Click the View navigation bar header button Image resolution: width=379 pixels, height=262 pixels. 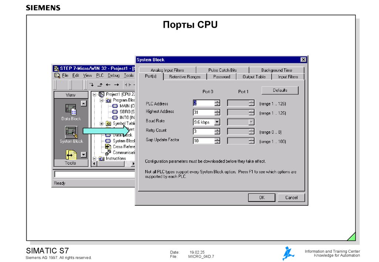click(71, 95)
